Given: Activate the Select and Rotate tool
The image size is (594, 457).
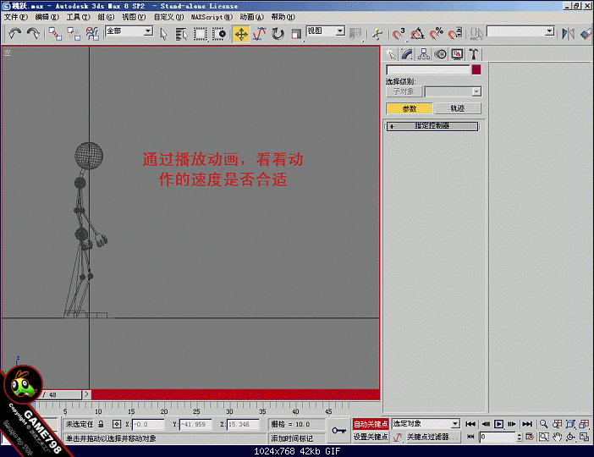Looking at the screenshot, I should [x=278, y=34].
